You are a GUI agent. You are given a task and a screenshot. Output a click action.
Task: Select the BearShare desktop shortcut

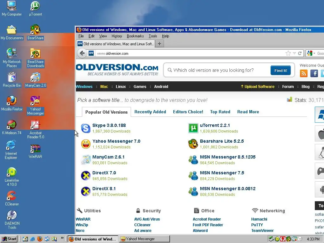[35, 32]
